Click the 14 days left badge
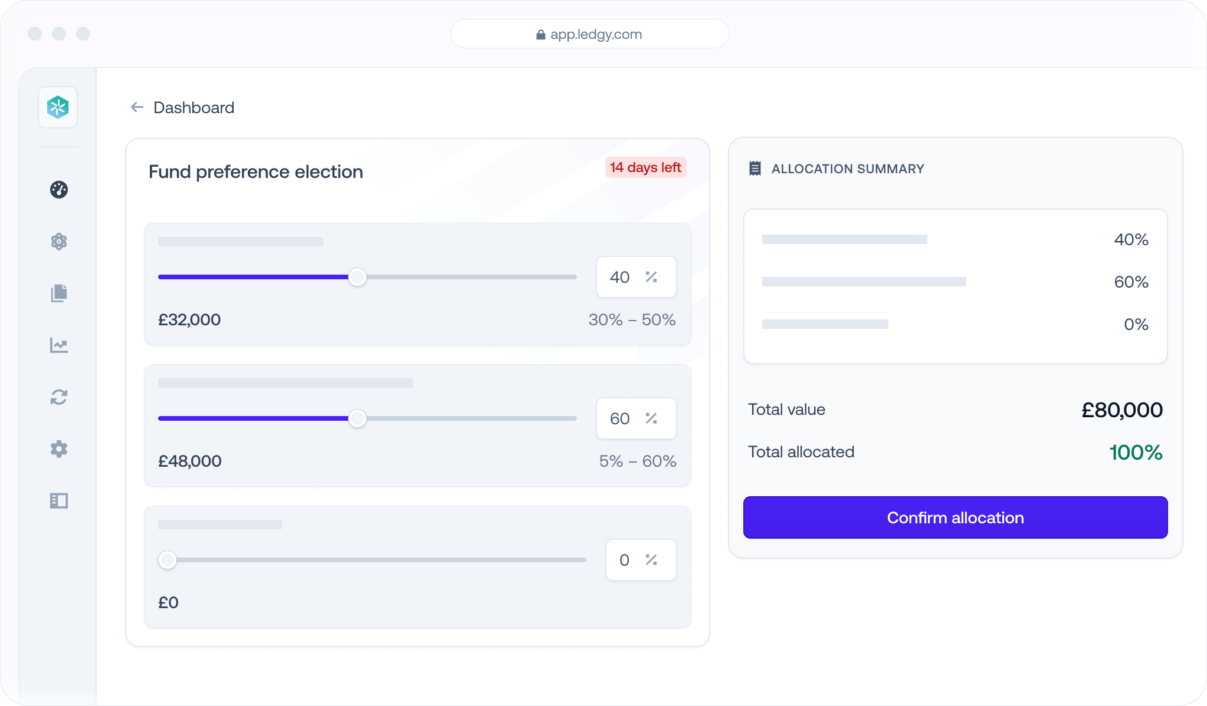Viewport: 1207px width, 706px height. click(645, 167)
